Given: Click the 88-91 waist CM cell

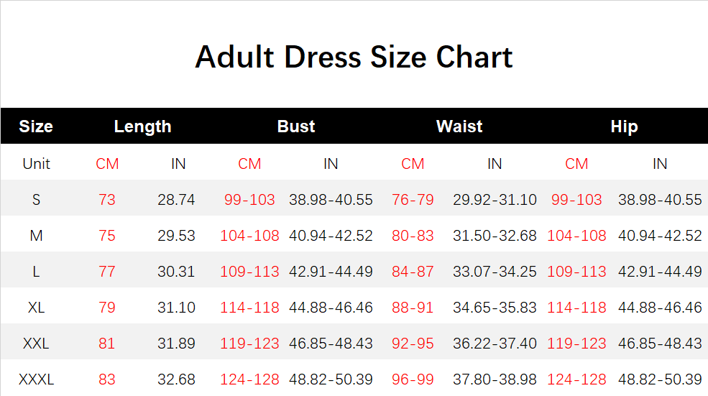Looking at the screenshot, I should 413,308.
